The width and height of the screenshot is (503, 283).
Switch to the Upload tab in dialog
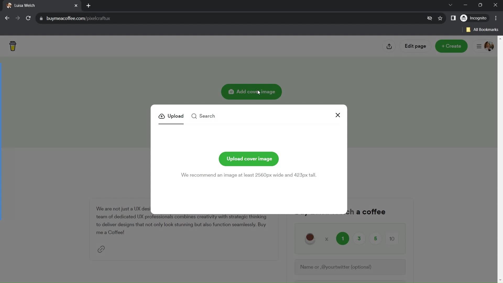171,116
